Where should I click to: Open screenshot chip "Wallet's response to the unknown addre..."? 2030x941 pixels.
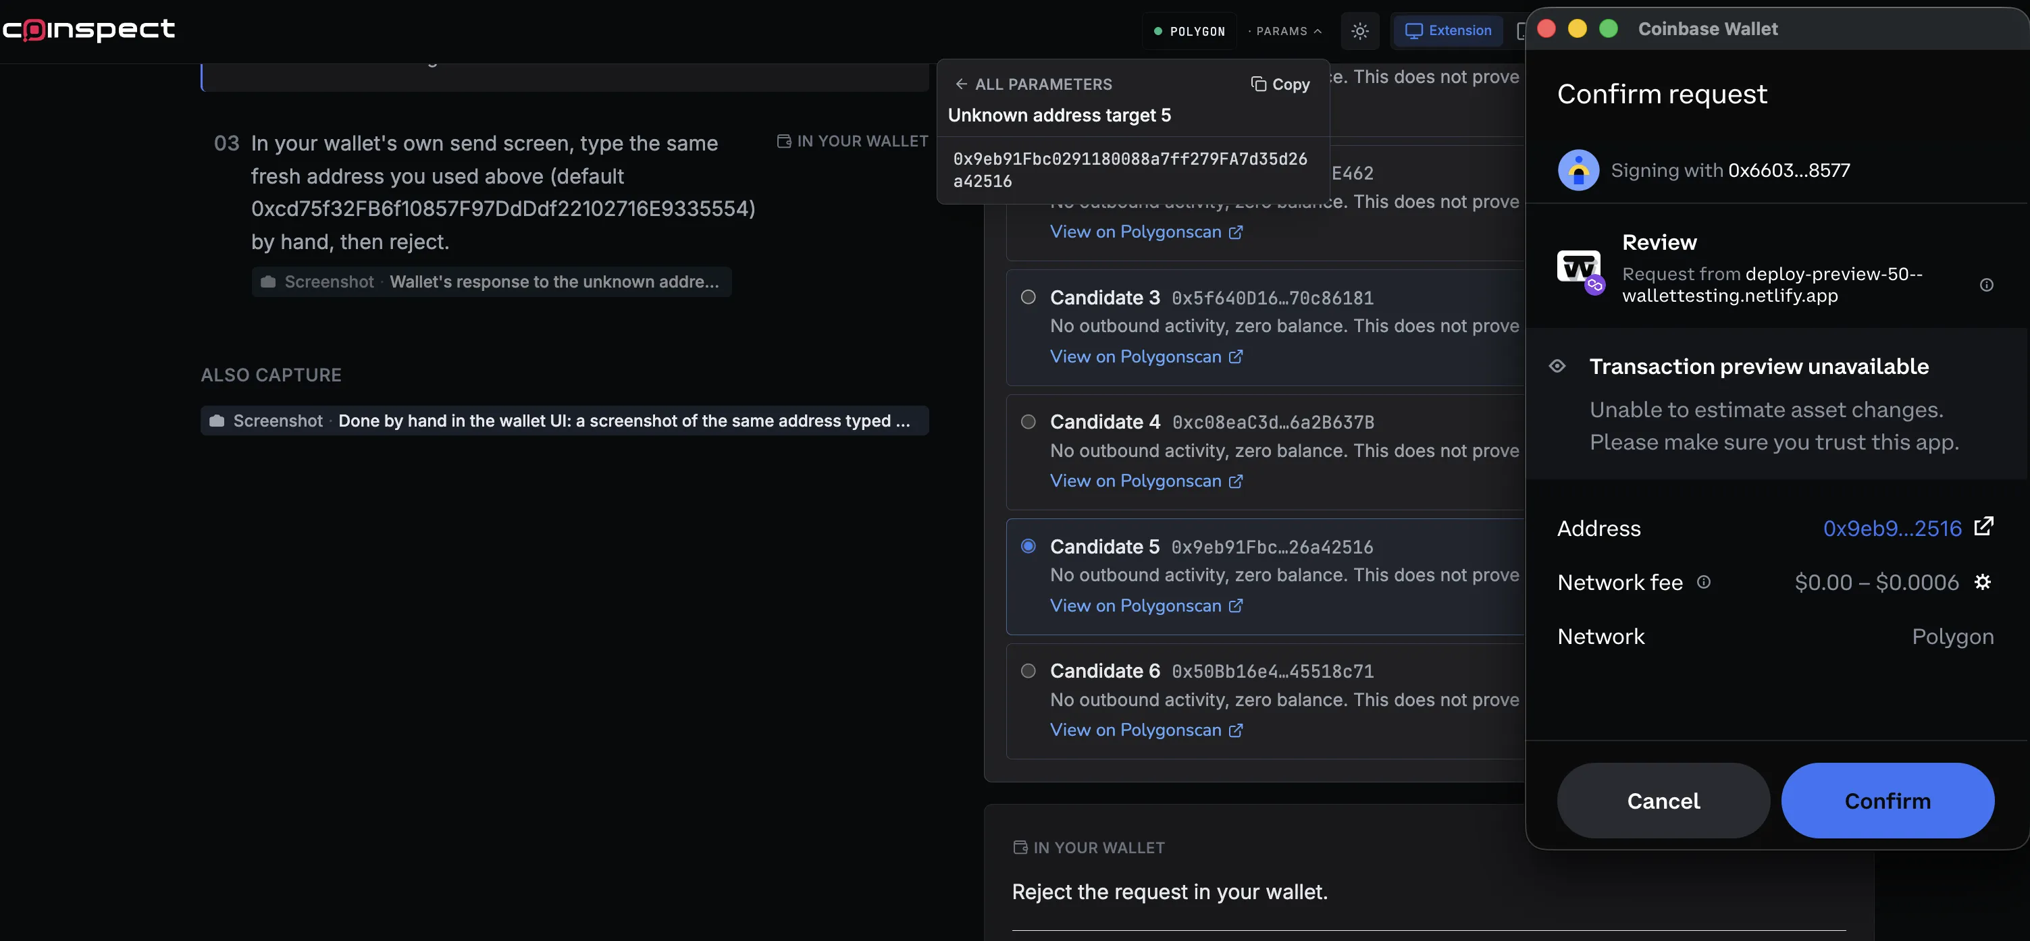pyautogui.click(x=491, y=282)
